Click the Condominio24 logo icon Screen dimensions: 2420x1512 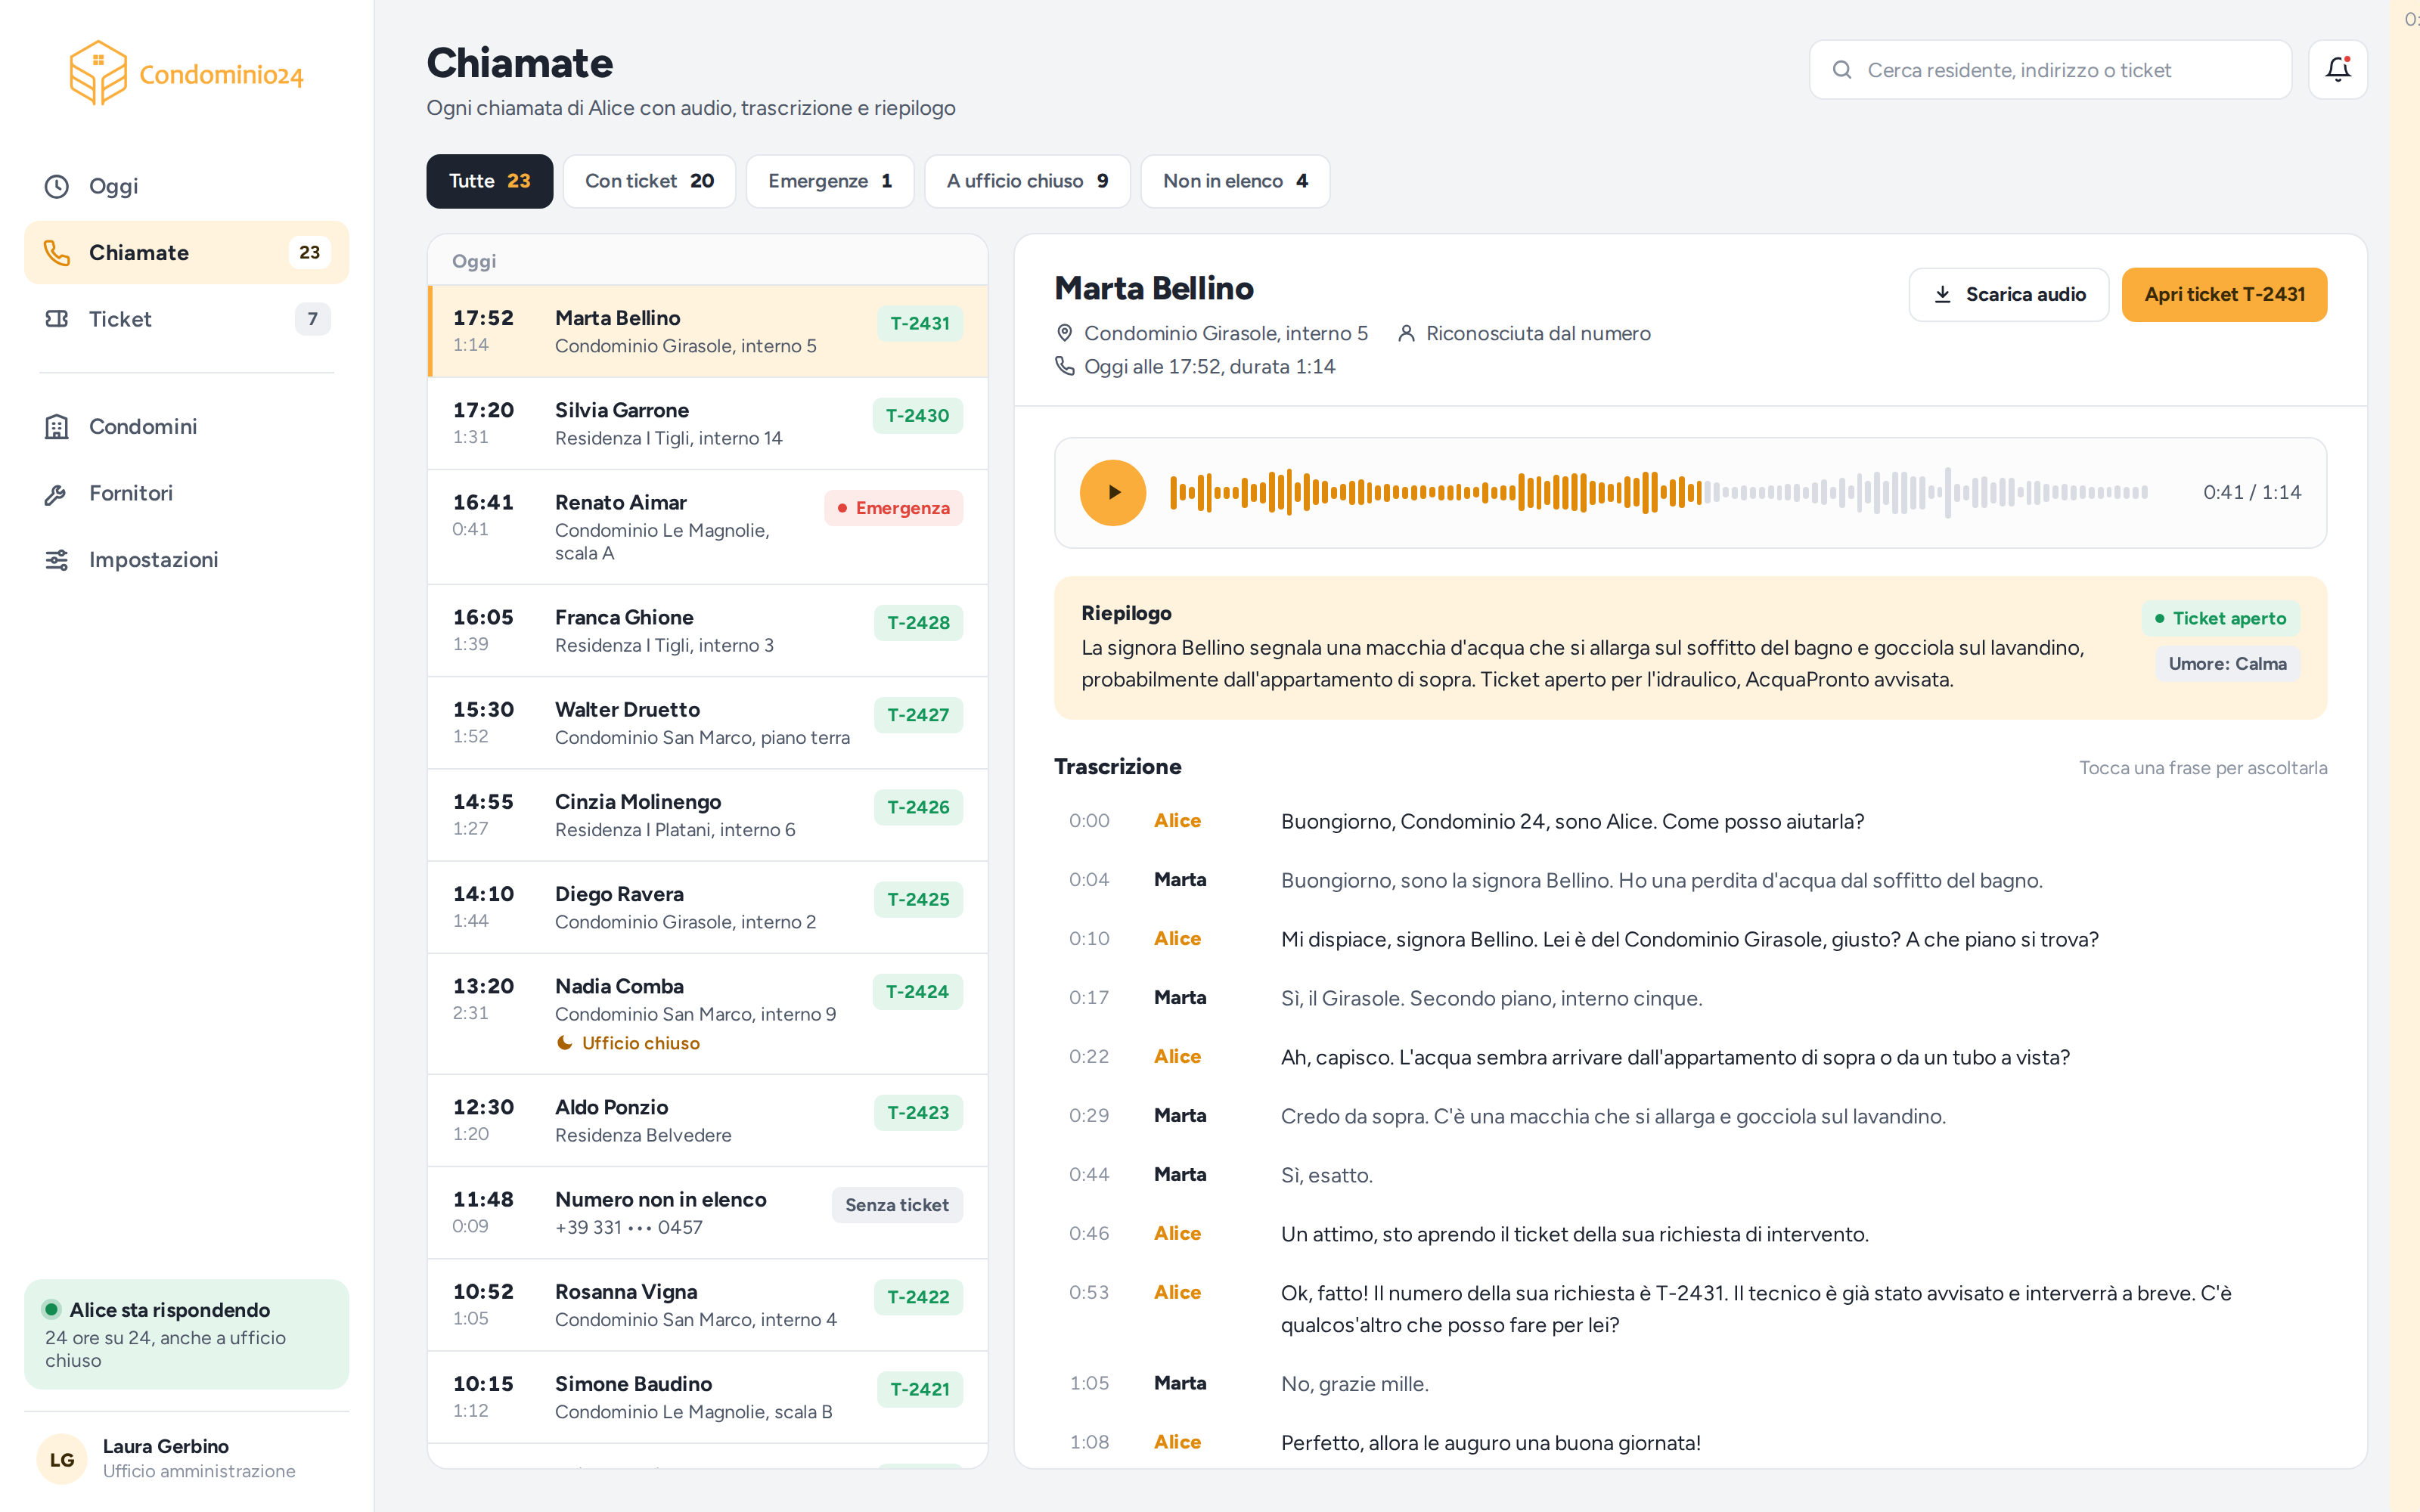point(98,73)
